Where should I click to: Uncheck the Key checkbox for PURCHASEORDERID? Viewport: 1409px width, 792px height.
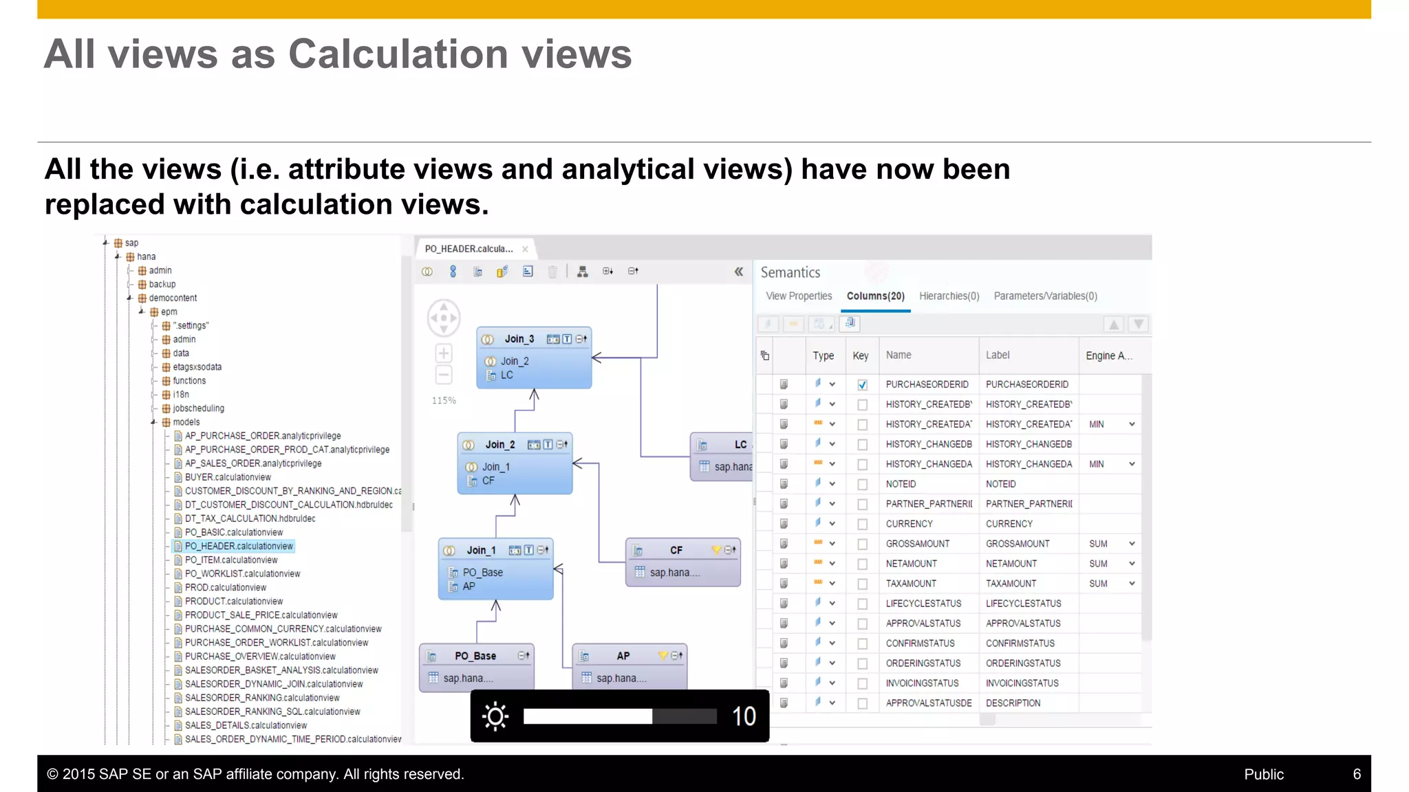(862, 385)
